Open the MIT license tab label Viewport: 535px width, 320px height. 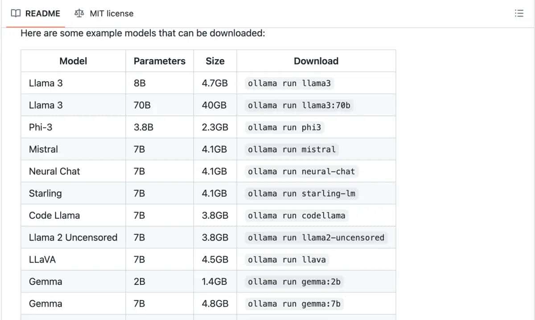point(111,13)
